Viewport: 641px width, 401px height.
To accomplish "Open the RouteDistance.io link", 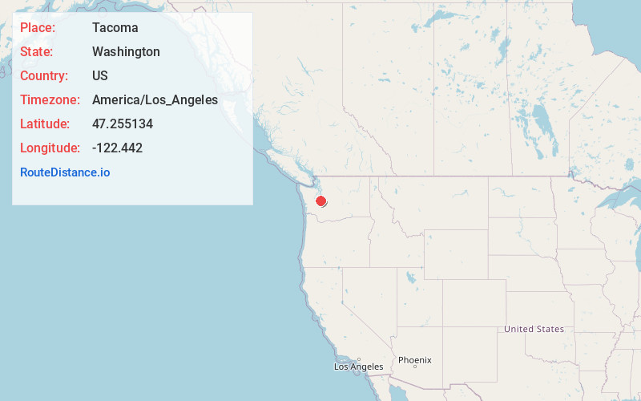I will click(x=65, y=172).
